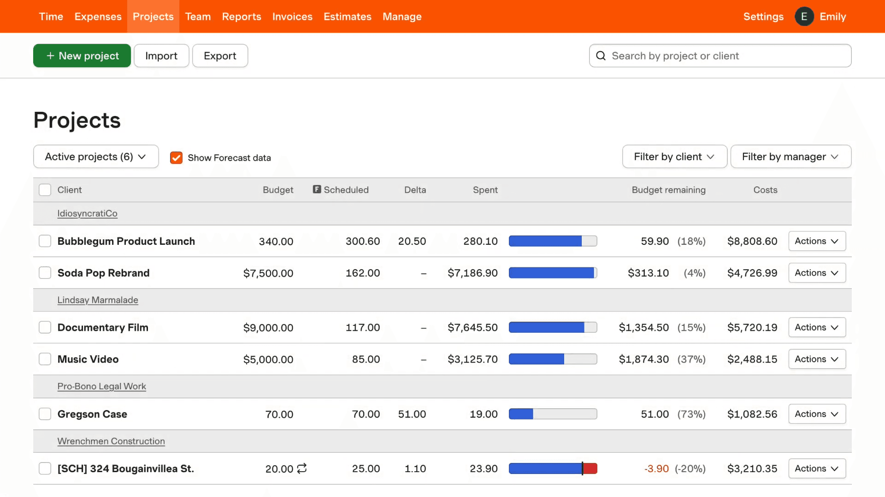The image size is (885, 497).
Task: Click the Music Video budget progress bar
Action: pos(553,359)
